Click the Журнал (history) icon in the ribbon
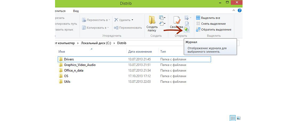304x121 pixels. (186, 30)
